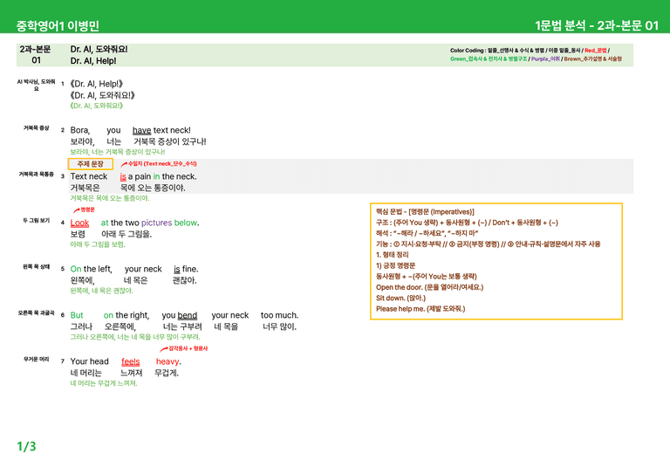
Task: Click the side label "무거운 머리"
Action: click(36, 359)
